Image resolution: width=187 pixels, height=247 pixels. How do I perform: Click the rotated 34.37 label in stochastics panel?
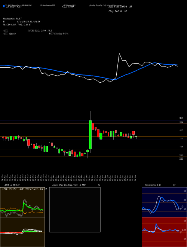(181, 208)
